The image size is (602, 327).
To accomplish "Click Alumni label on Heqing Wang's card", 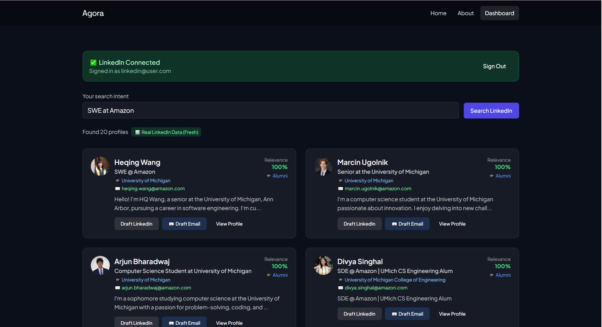I will pos(280,176).
